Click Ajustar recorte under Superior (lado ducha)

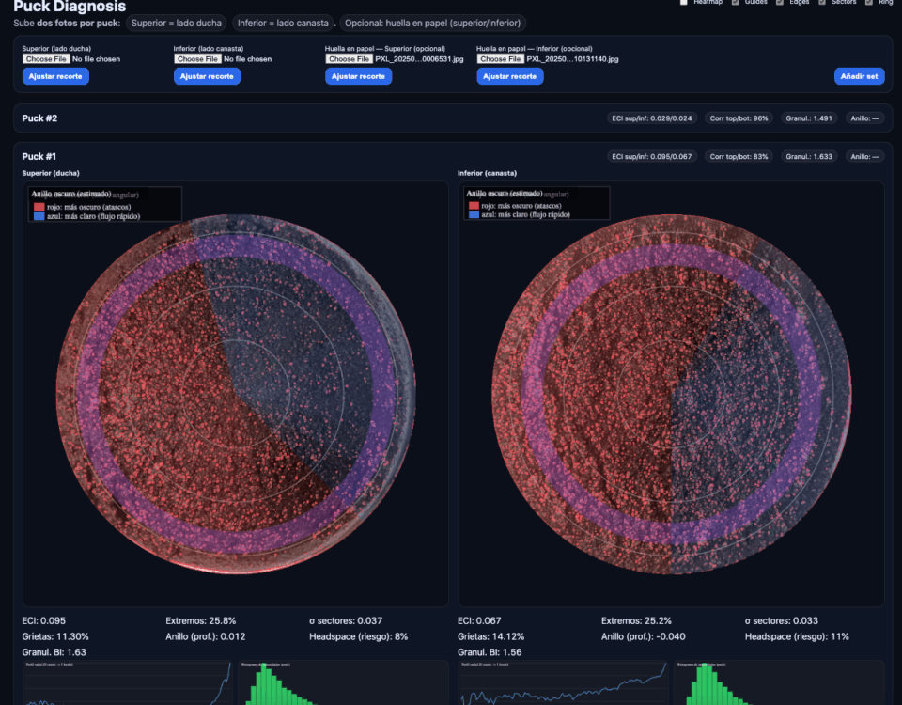[55, 76]
